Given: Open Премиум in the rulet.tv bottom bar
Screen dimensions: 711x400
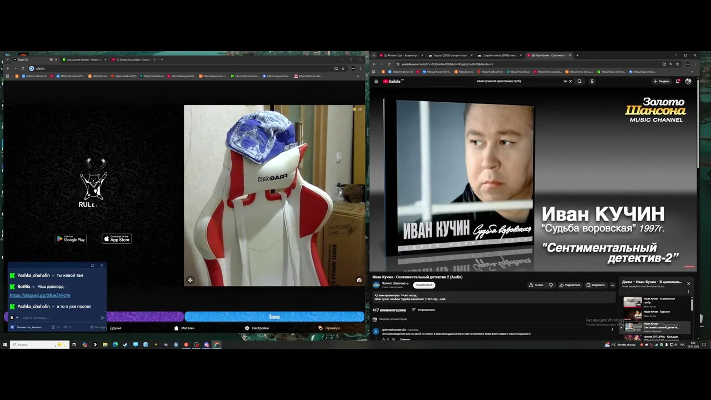Looking at the screenshot, I should [x=329, y=328].
